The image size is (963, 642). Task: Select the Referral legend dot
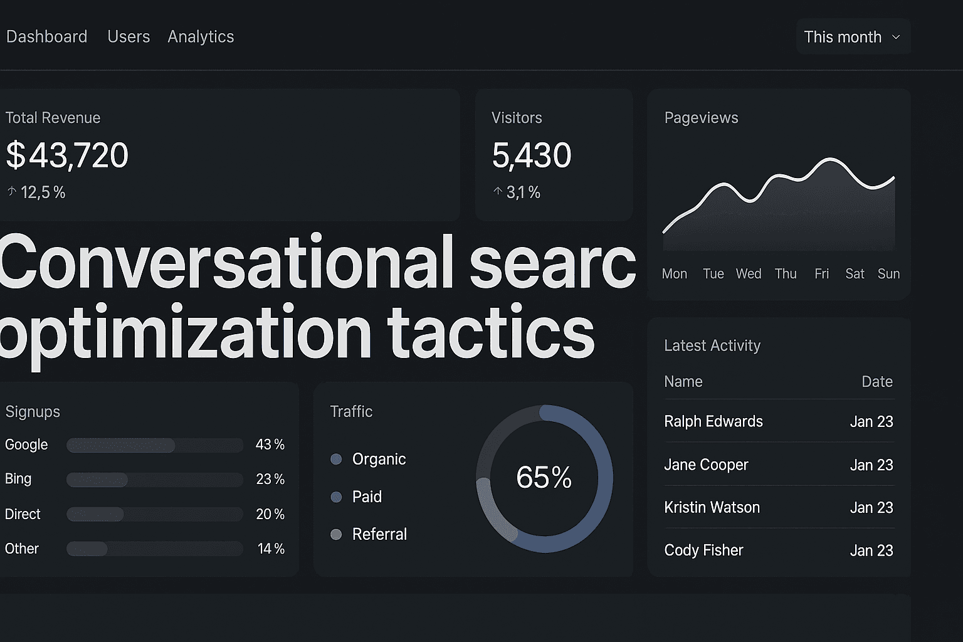(x=336, y=534)
